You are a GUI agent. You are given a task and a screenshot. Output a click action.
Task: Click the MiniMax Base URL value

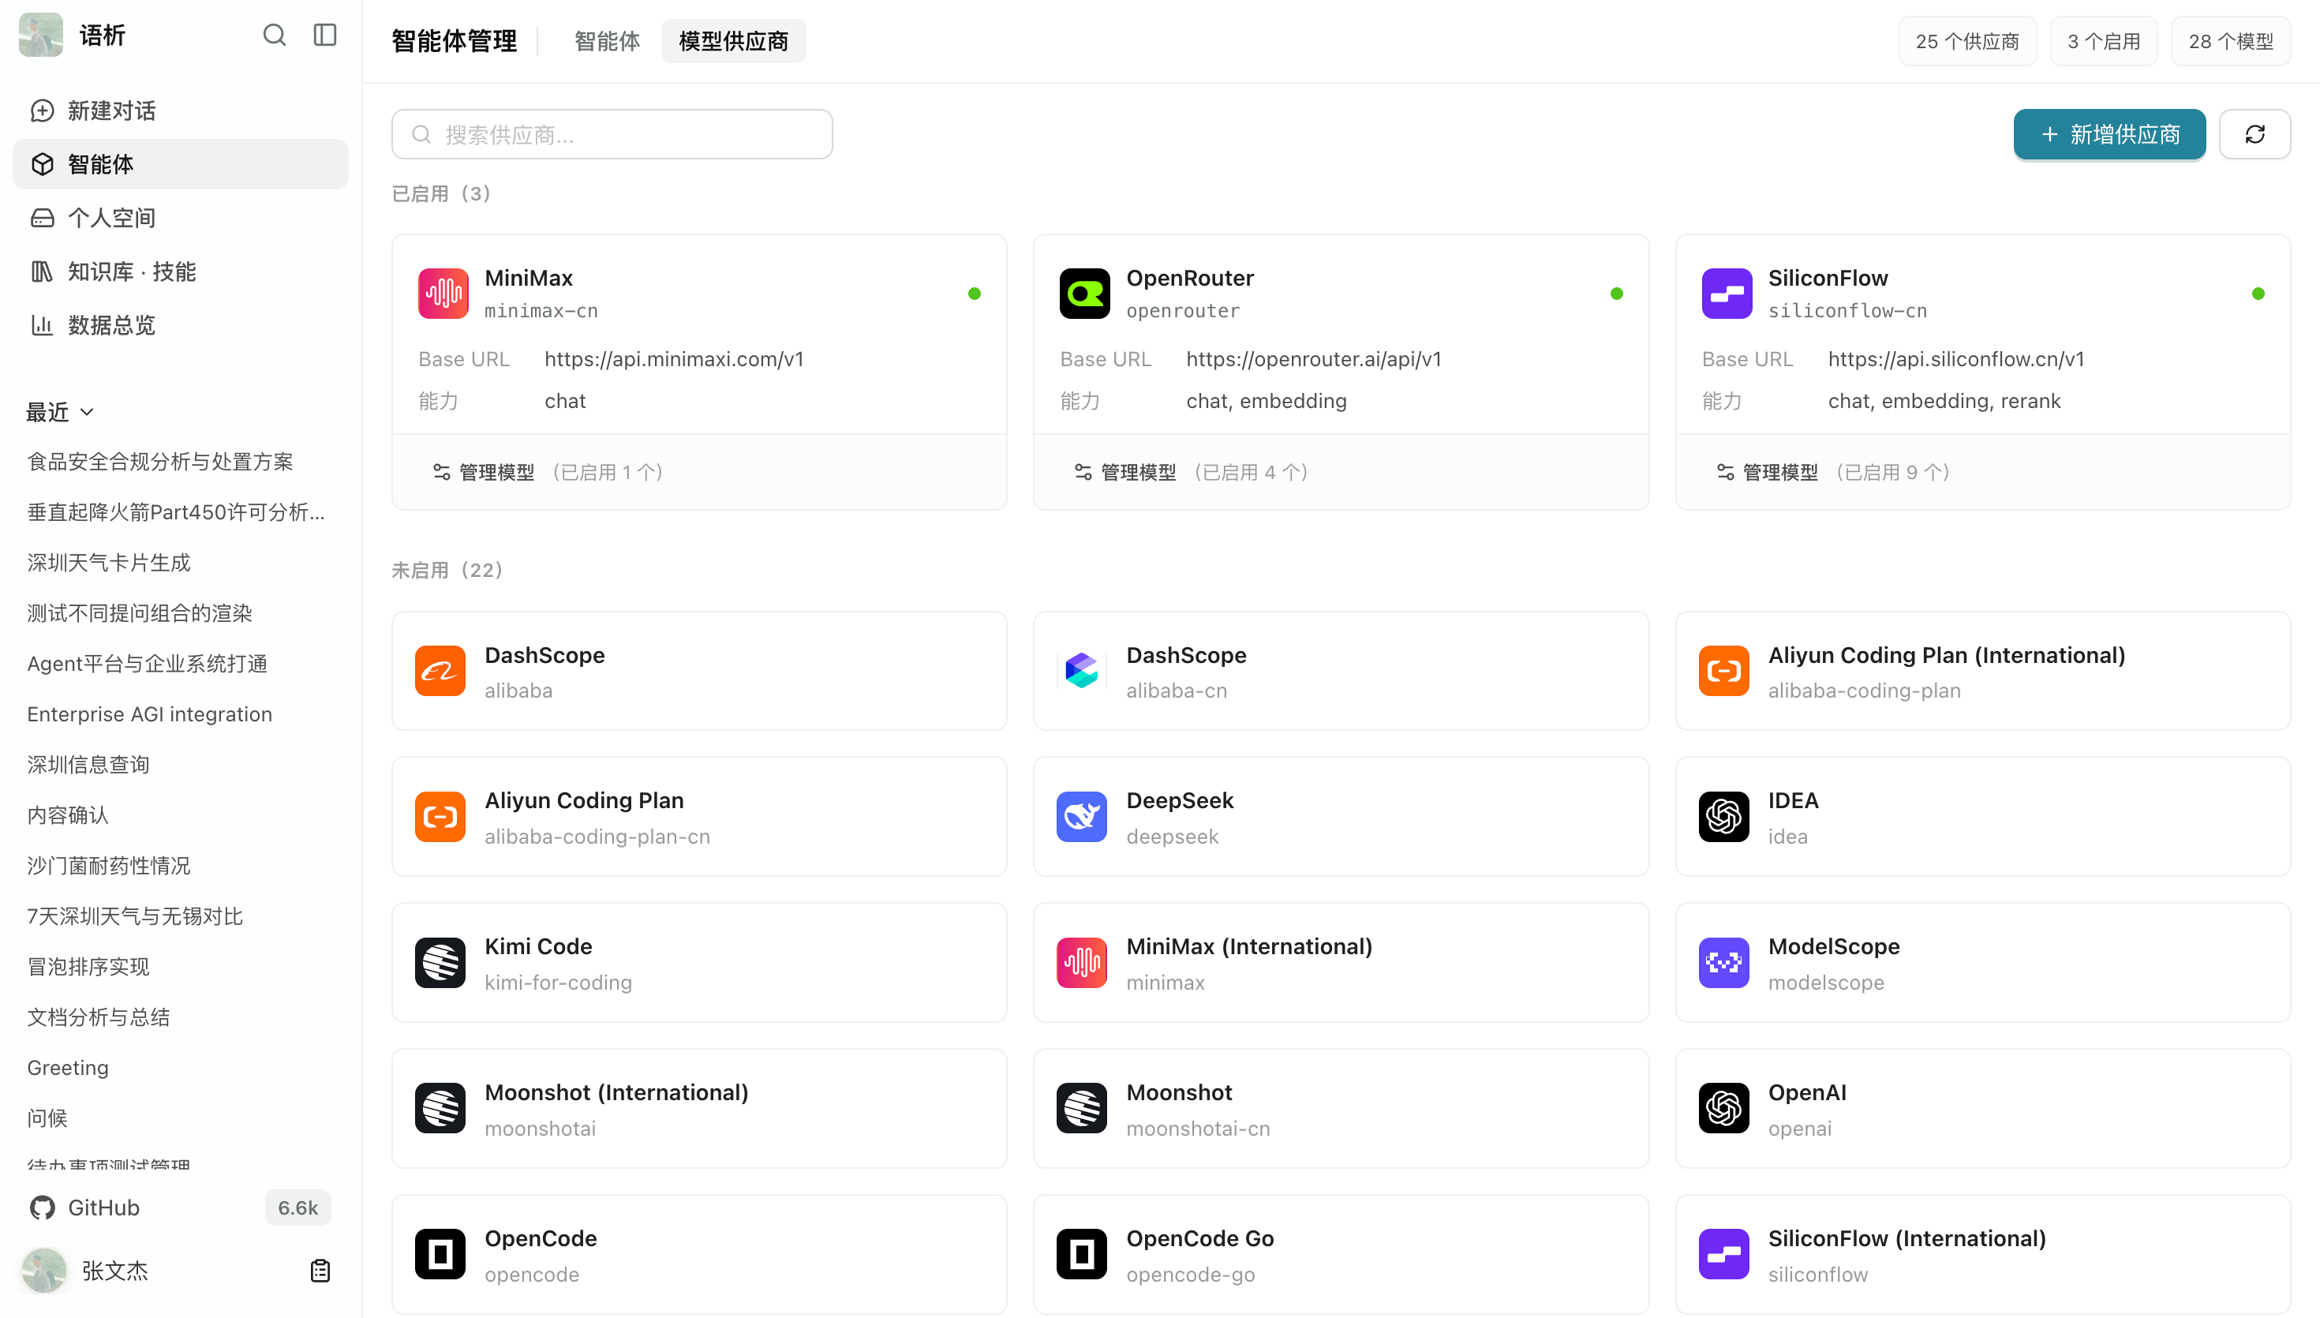point(674,359)
